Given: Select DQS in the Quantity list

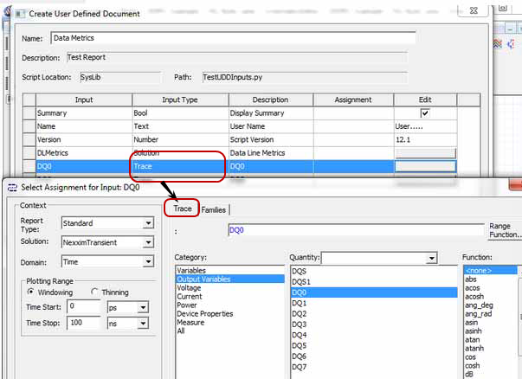Looking at the screenshot, I should pos(299,271).
